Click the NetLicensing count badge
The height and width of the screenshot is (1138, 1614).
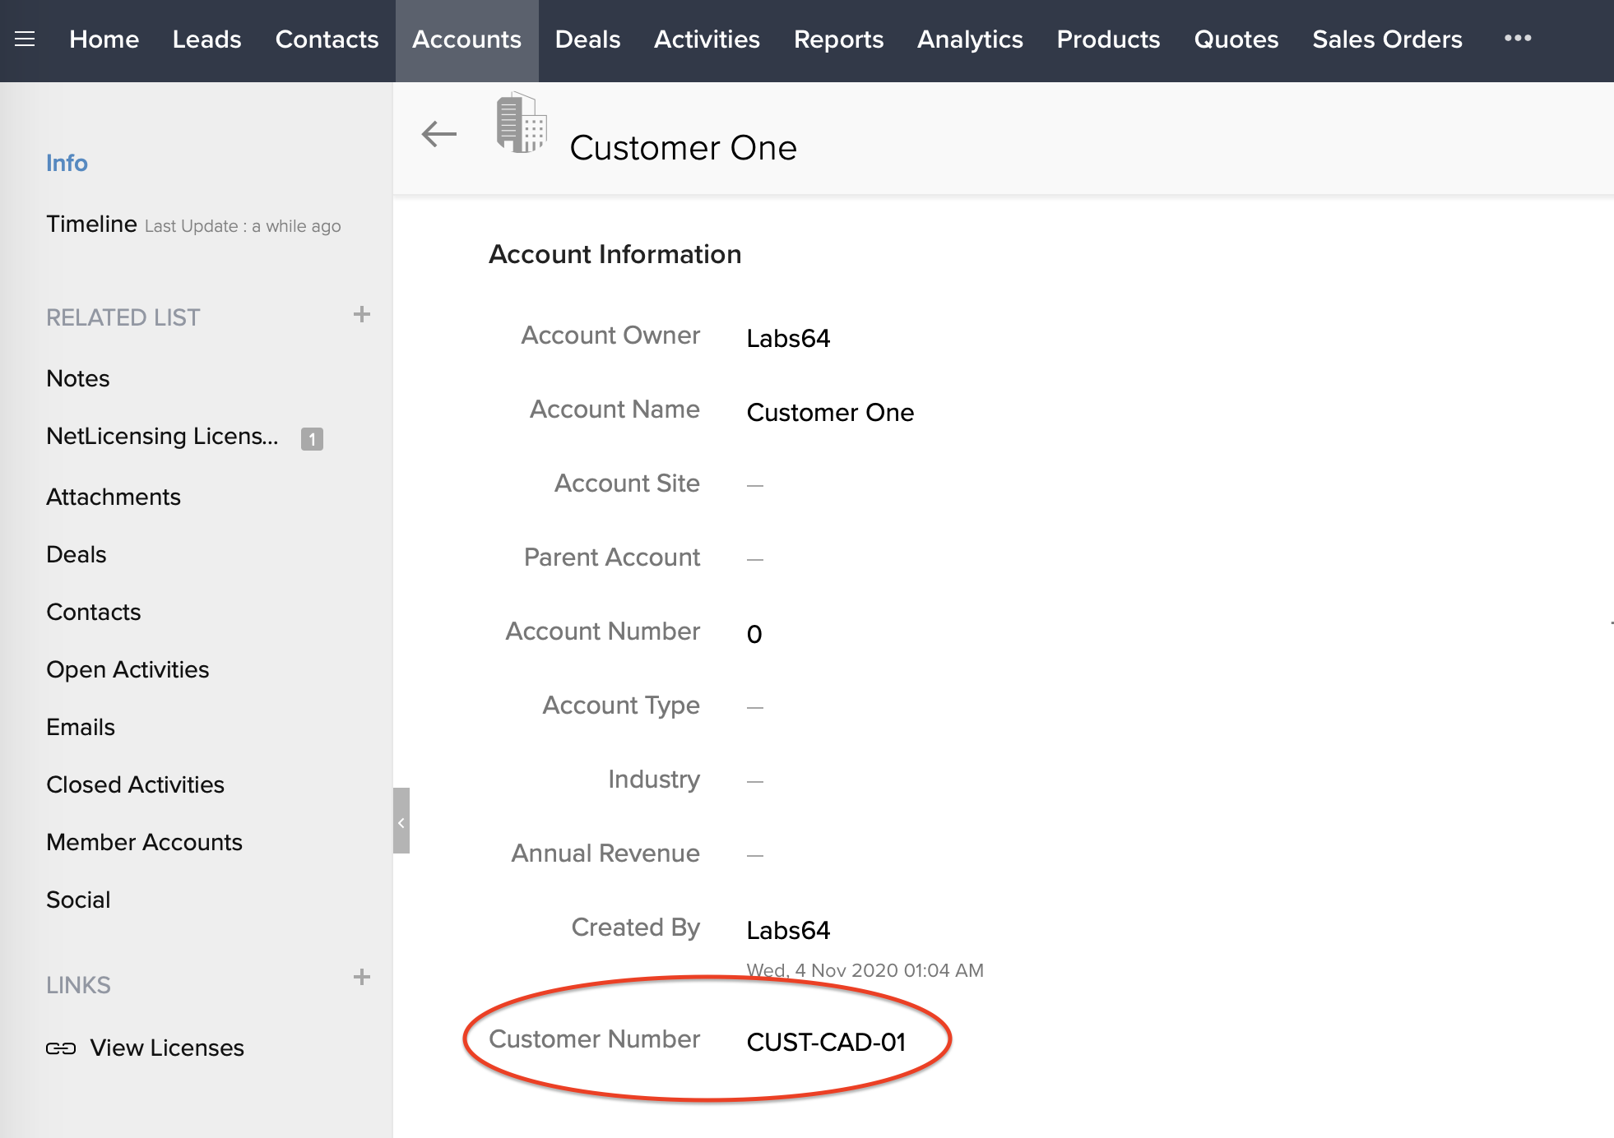pyautogui.click(x=312, y=438)
